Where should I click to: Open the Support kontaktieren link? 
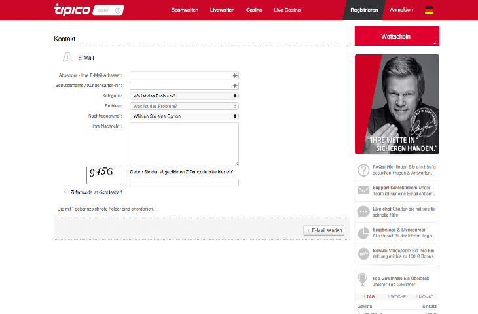pyautogui.click(x=403, y=190)
